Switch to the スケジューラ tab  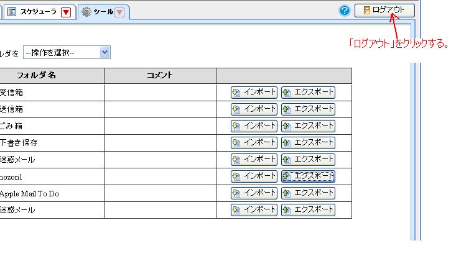(x=38, y=12)
